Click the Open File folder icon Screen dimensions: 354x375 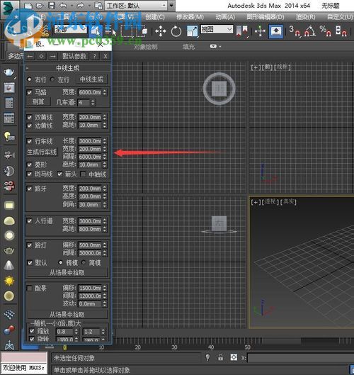(40, 6)
